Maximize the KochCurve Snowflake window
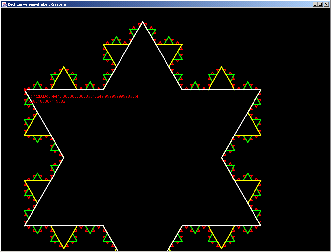The image size is (331, 252). point(320,4)
